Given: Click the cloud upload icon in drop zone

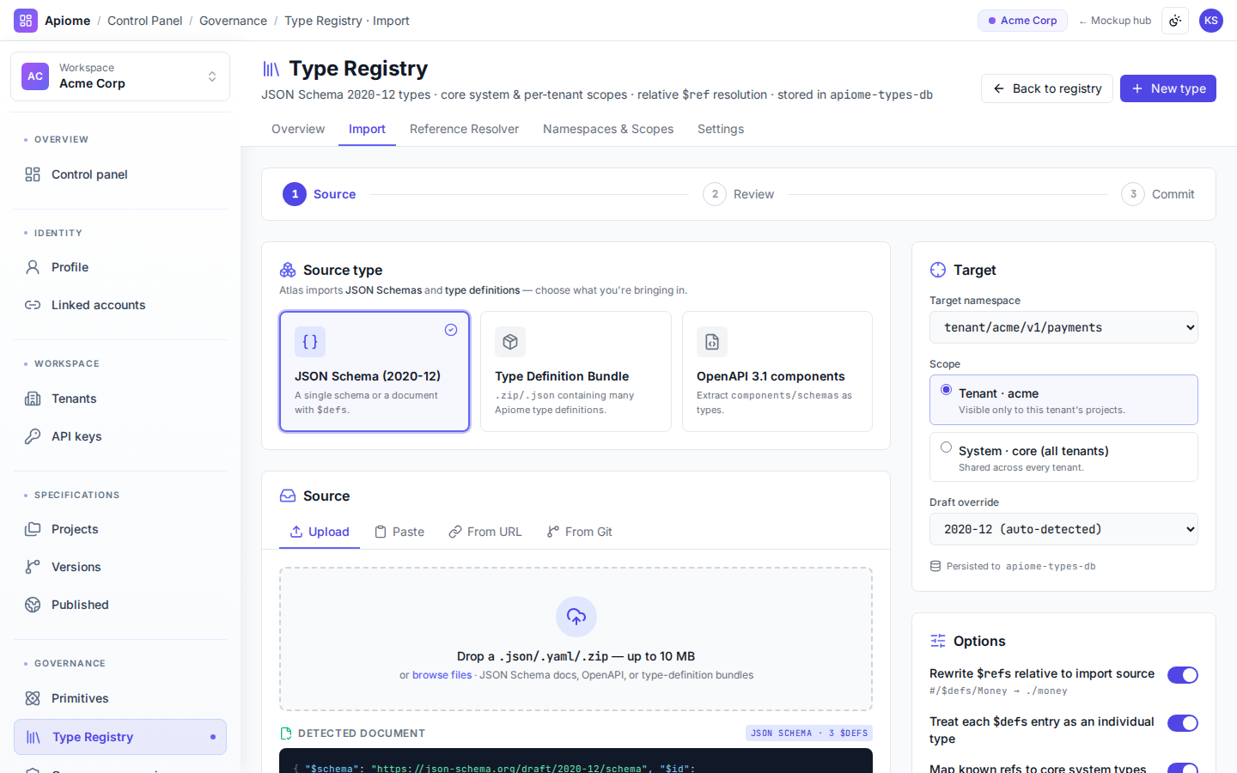Looking at the screenshot, I should point(576,617).
